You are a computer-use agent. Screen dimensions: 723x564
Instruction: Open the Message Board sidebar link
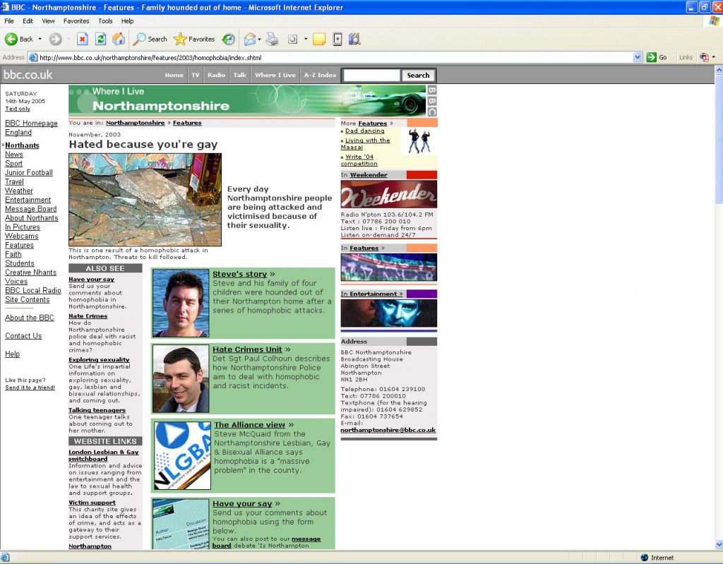point(31,209)
